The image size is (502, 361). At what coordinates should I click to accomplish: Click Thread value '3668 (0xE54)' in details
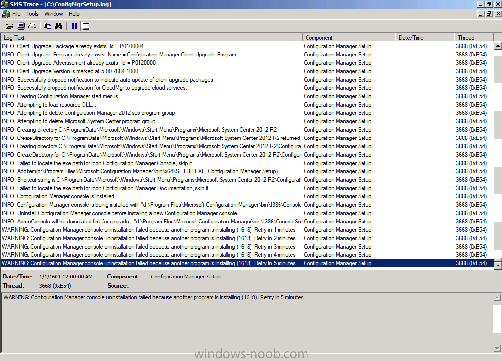pyautogui.click(x=55, y=286)
